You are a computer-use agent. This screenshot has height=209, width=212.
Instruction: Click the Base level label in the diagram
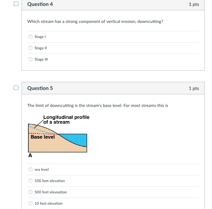coord(43,137)
